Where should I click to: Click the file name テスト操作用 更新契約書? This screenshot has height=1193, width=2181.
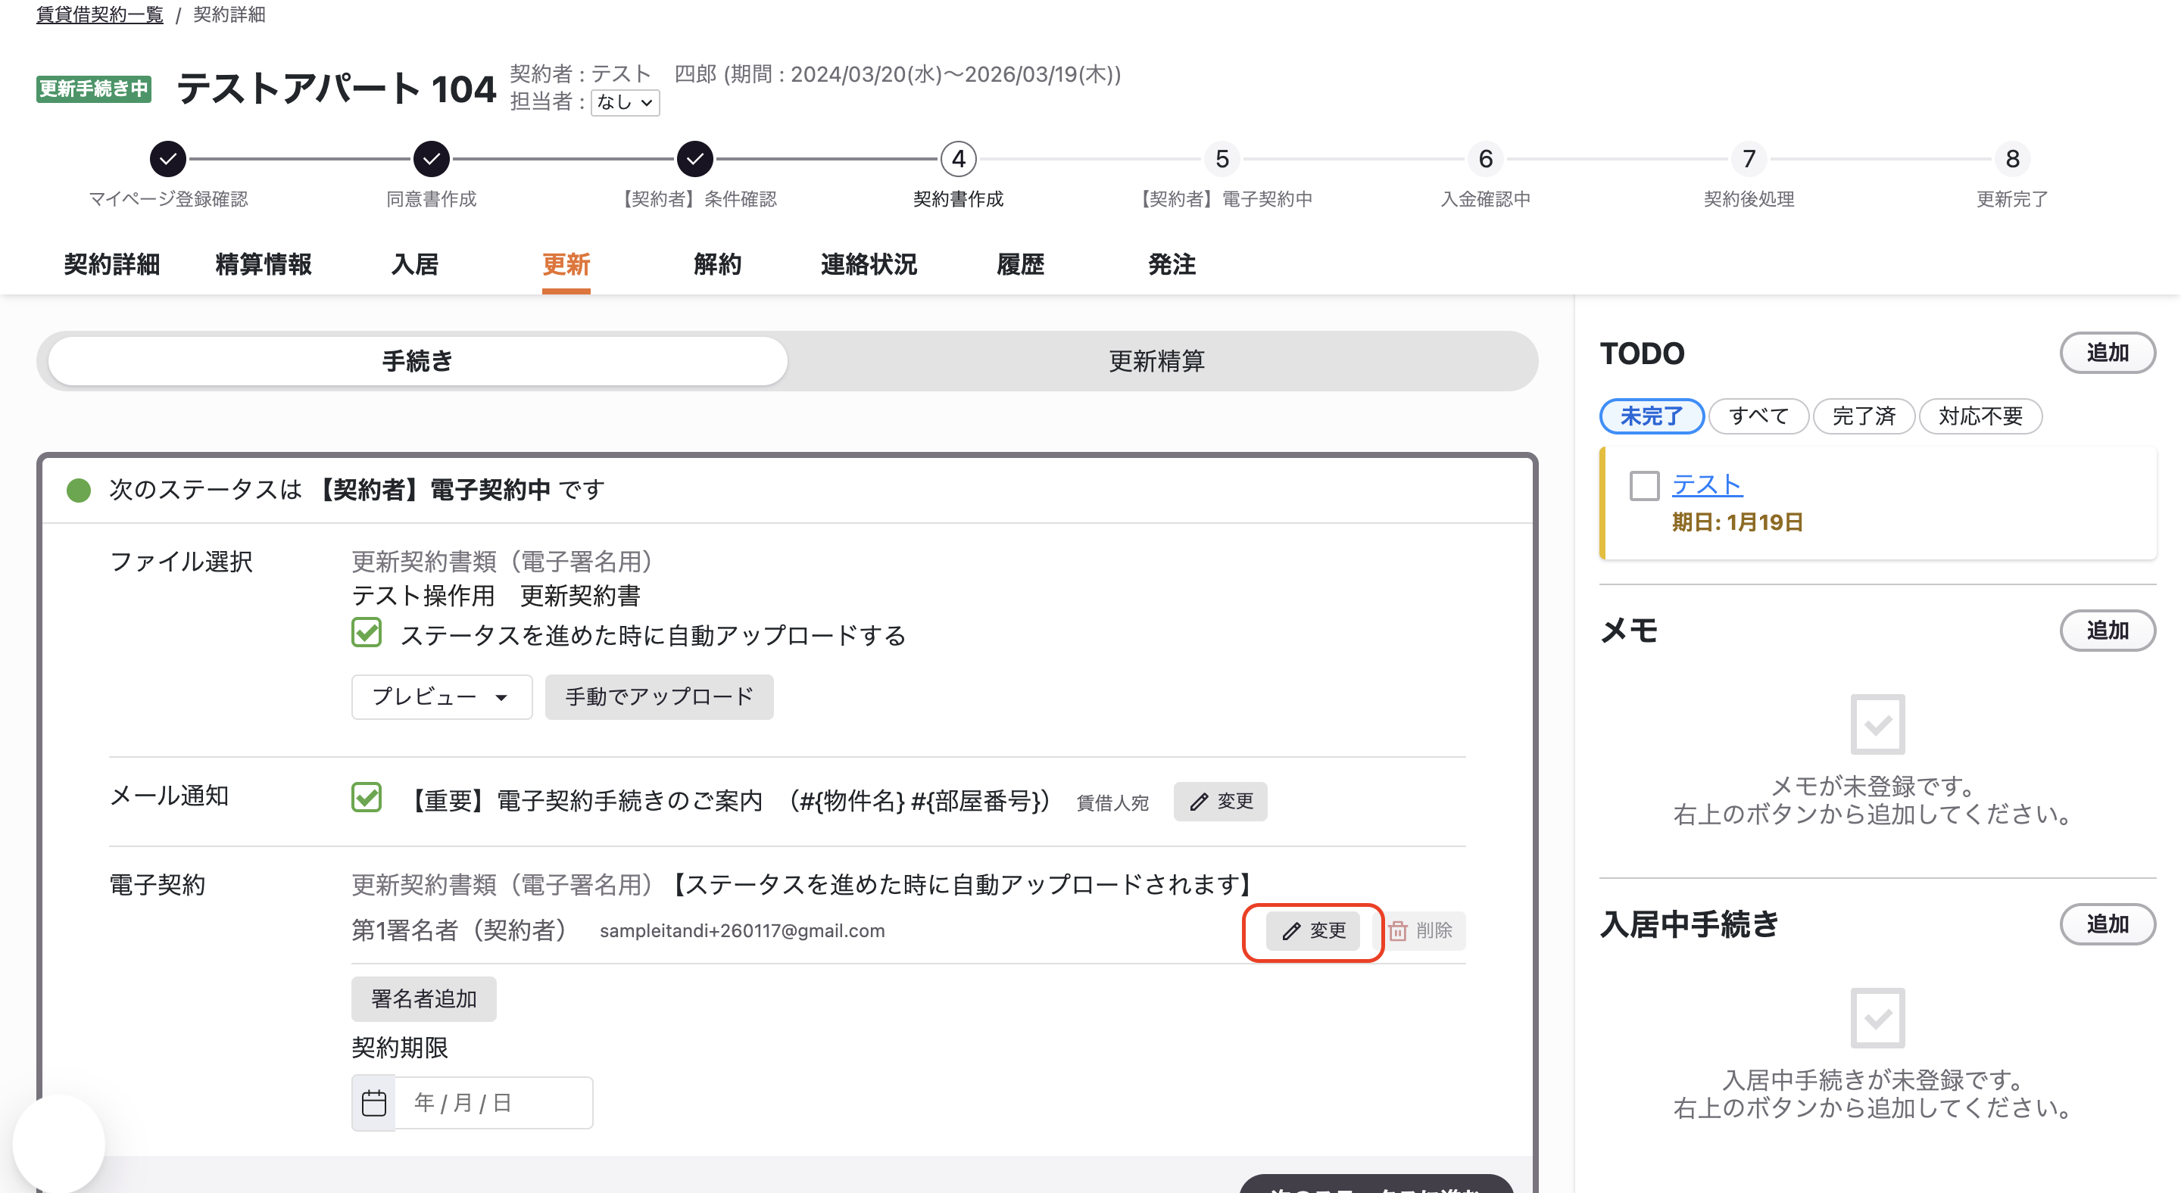pyautogui.click(x=495, y=596)
